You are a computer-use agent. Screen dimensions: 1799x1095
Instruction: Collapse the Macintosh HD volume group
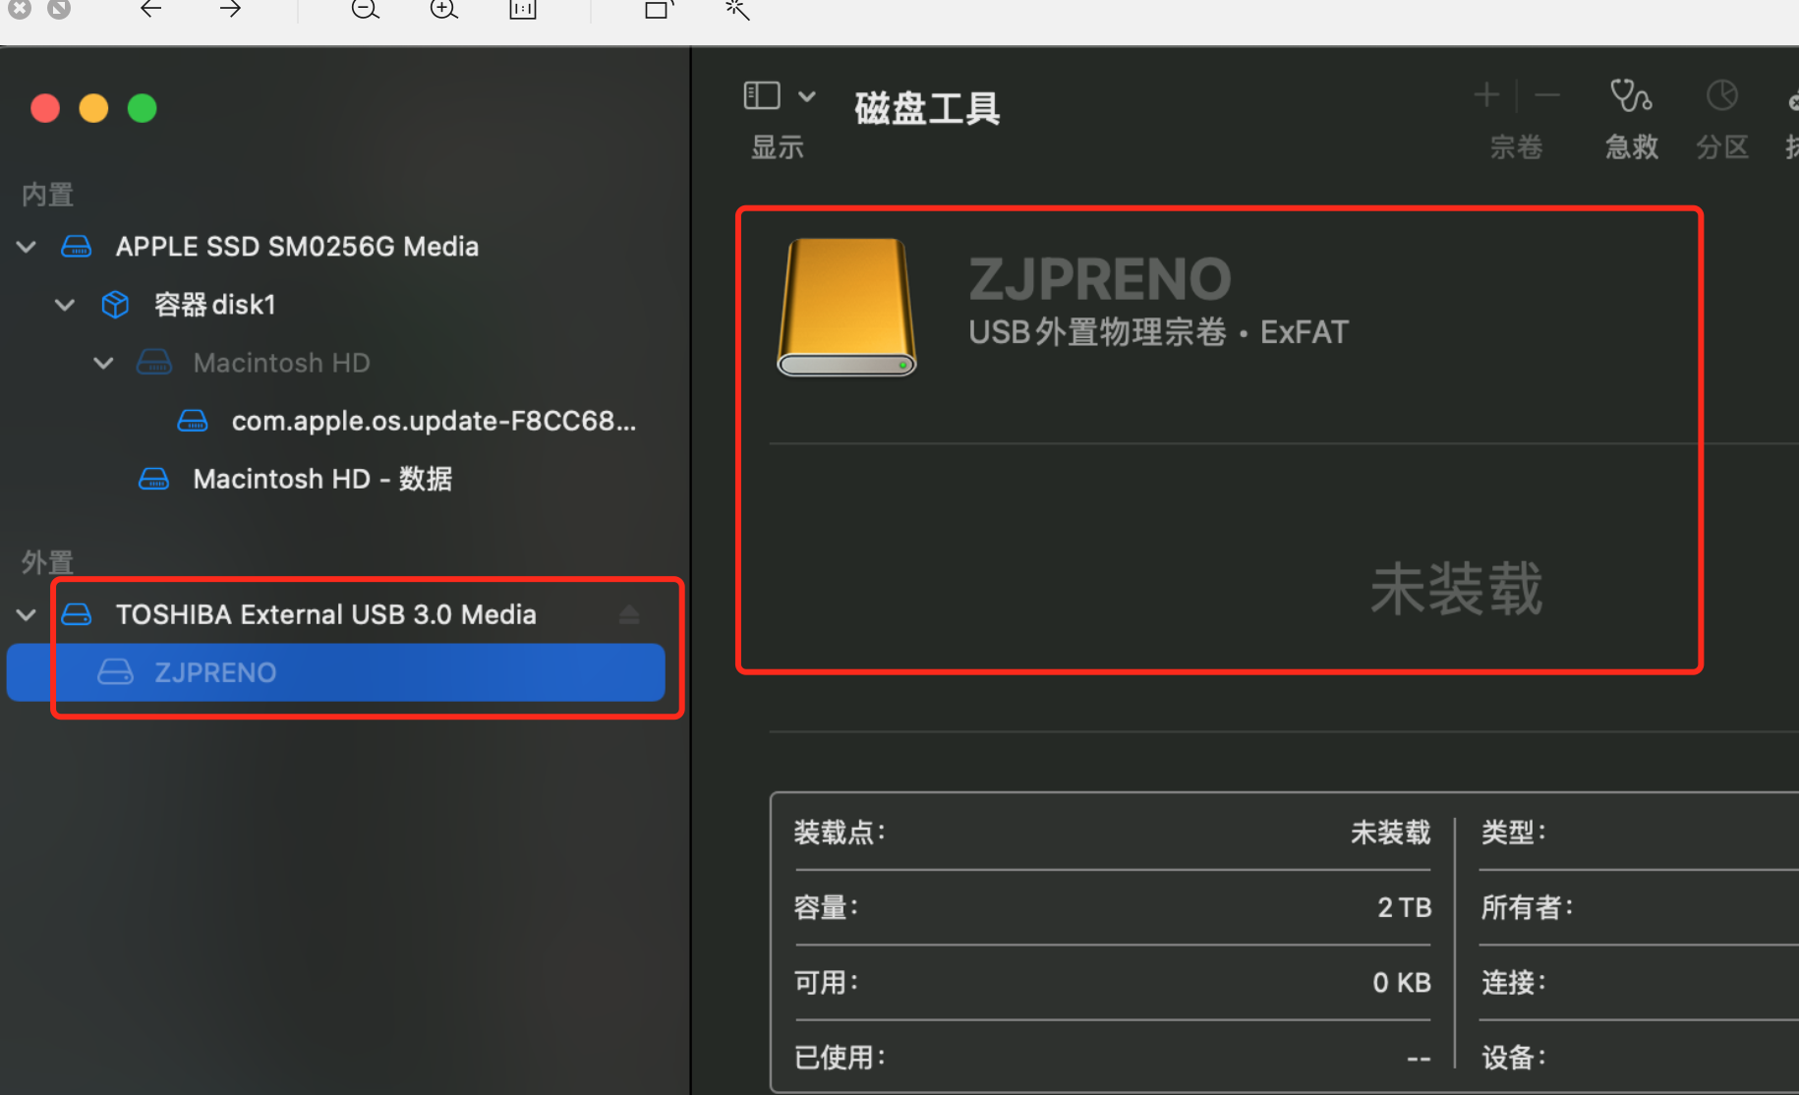tap(103, 363)
